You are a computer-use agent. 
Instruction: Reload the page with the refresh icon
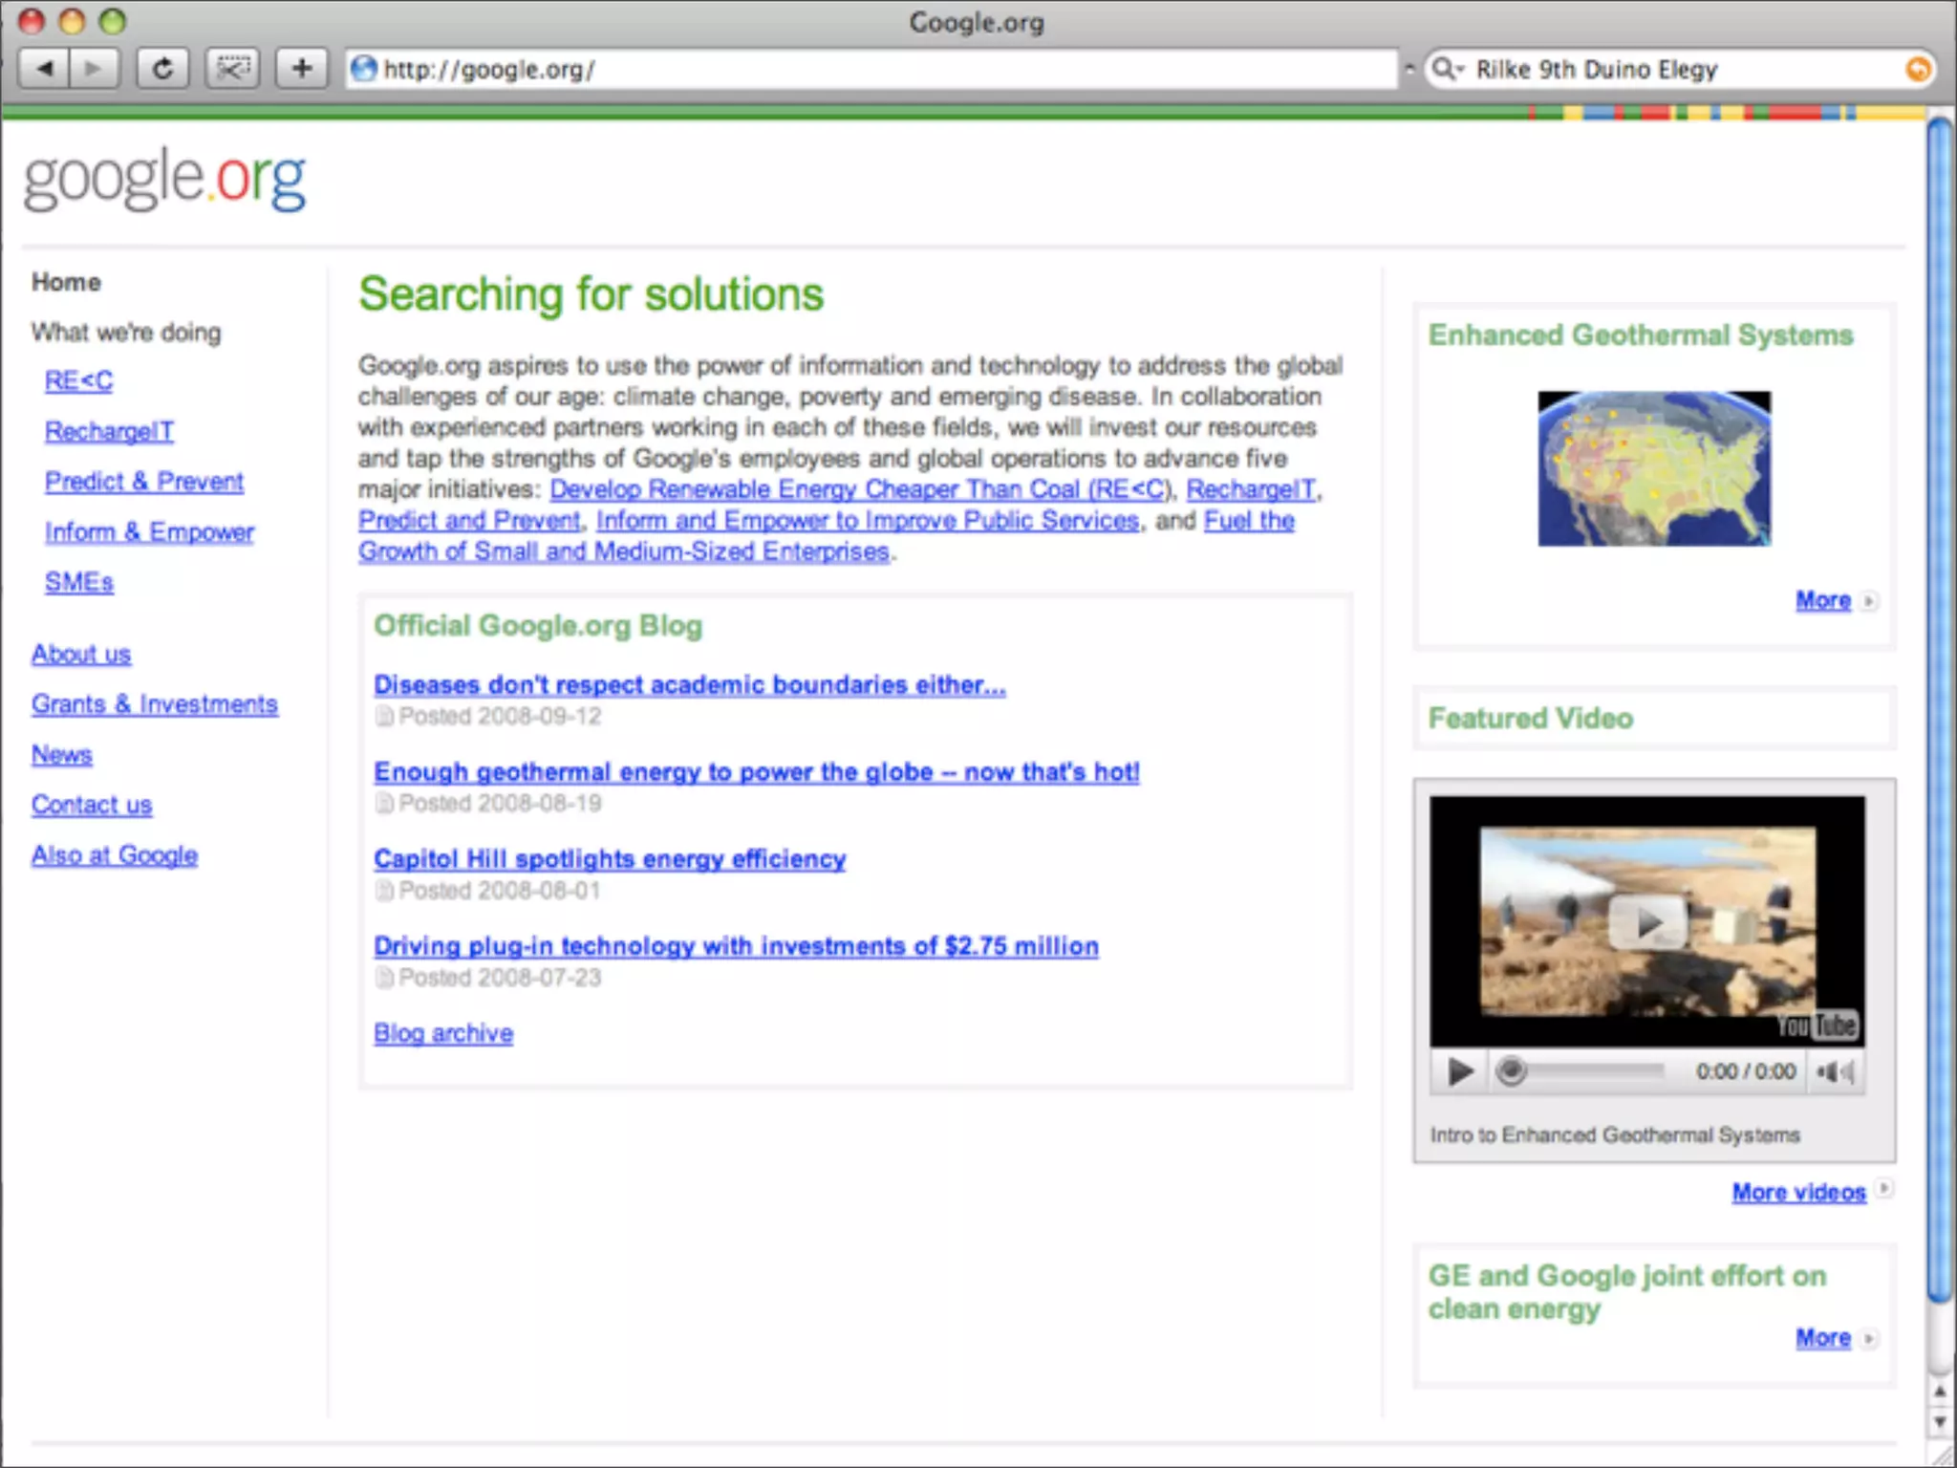[162, 69]
